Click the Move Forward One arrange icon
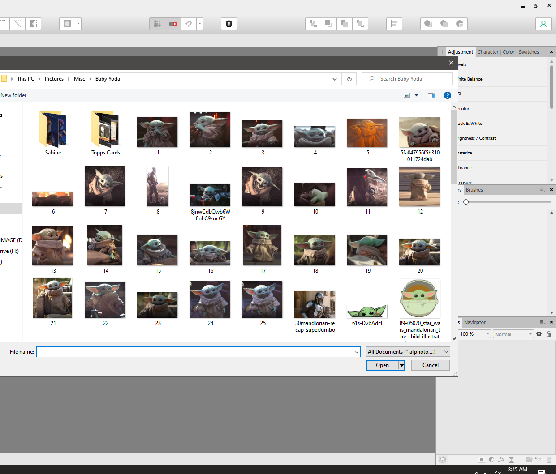 [x=345, y=24]
